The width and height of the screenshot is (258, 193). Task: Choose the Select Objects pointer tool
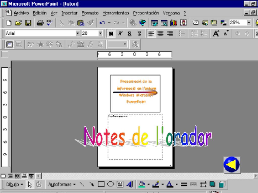coord(30,184)
